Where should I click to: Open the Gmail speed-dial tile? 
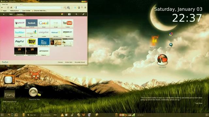[x=43, y=23]
